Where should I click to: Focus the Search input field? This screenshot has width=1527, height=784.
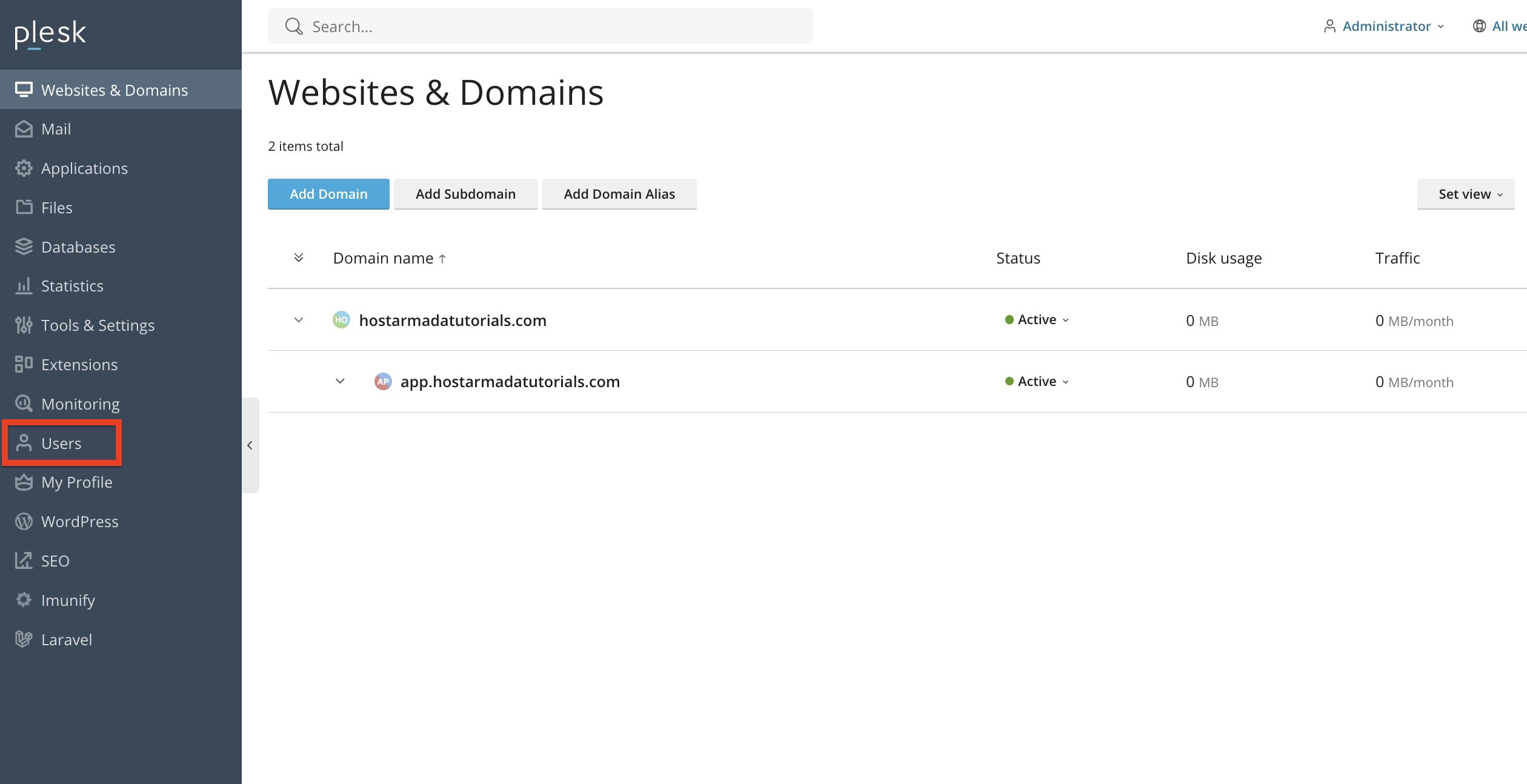point(541,26)
